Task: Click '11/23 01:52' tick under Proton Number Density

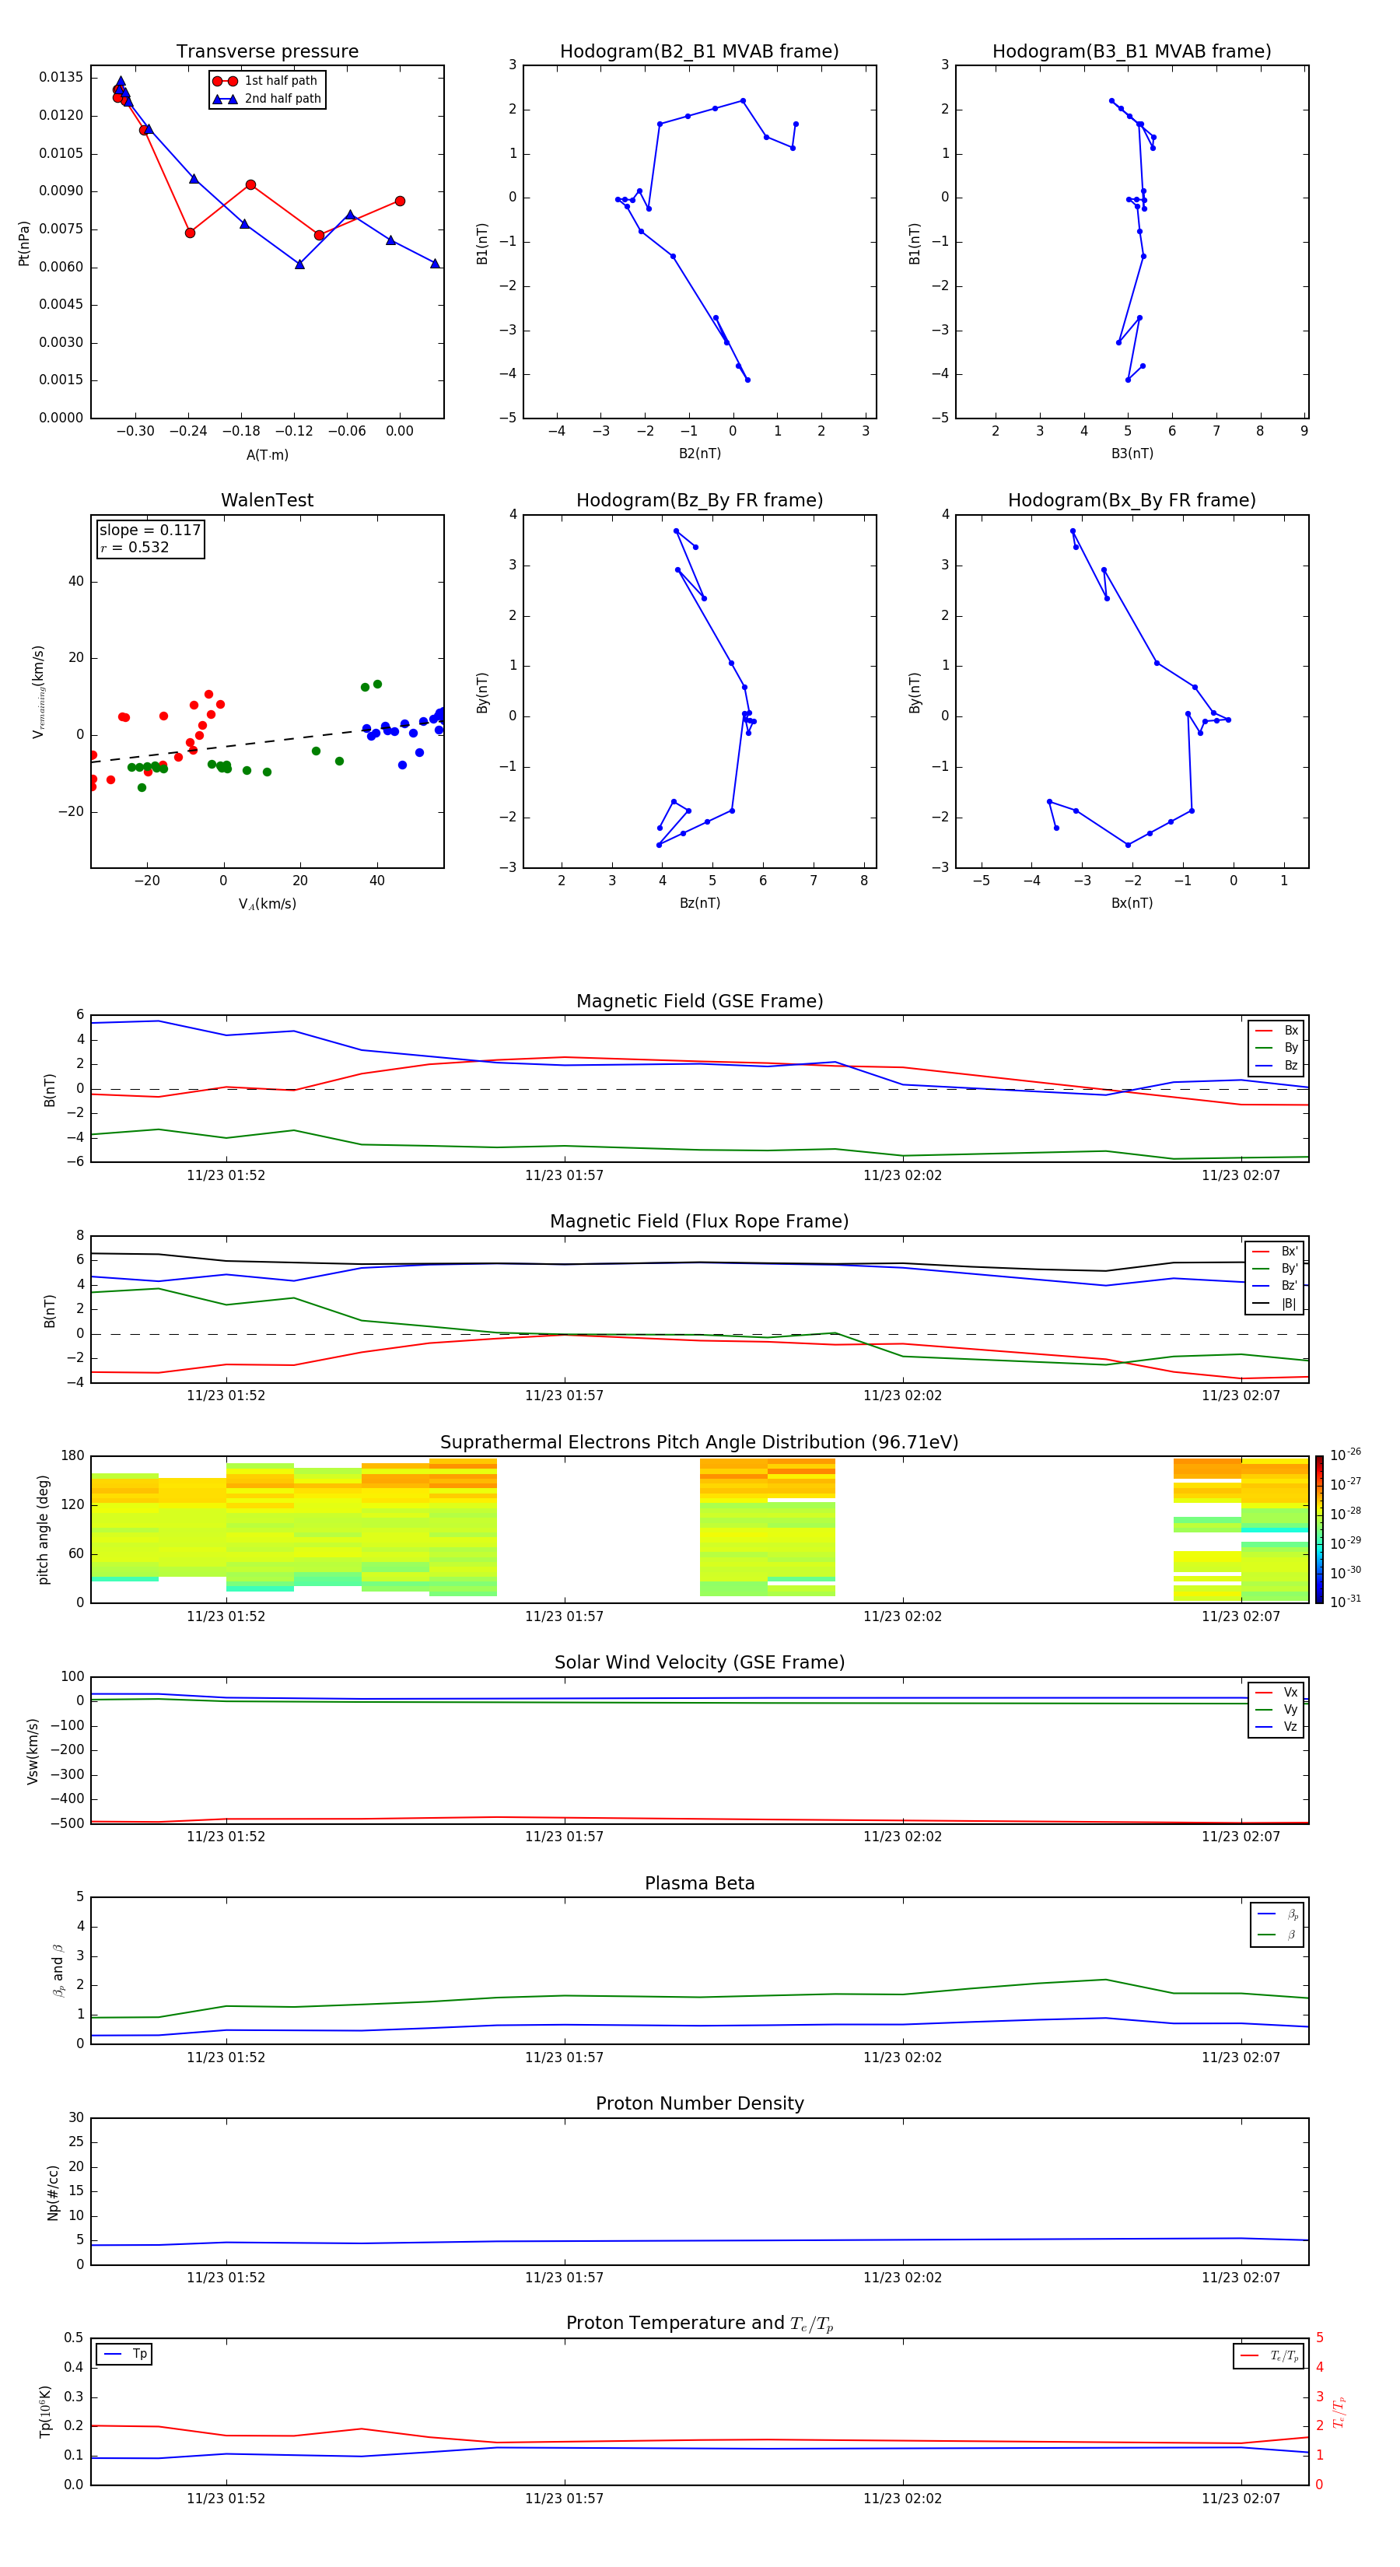Action: pos(226,2278)
